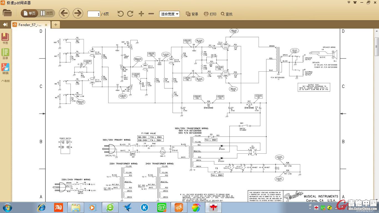Image resolution: width=379 pixels, height=213 pixels.
Task: Switch to single page view (单页)
Action: click(29, 13)
